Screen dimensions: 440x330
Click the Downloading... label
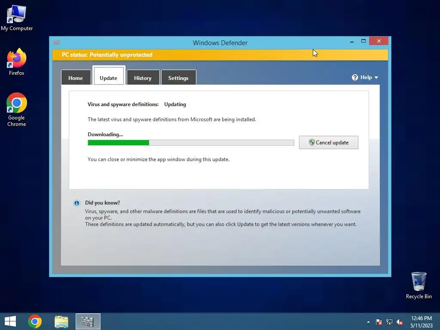click(105, 134)
